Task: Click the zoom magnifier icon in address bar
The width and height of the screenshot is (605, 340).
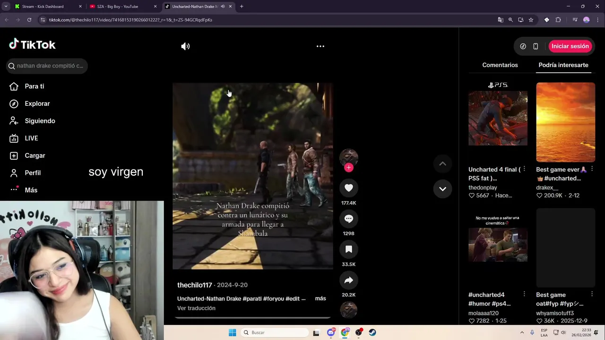Action: click(x=510, y=20)
